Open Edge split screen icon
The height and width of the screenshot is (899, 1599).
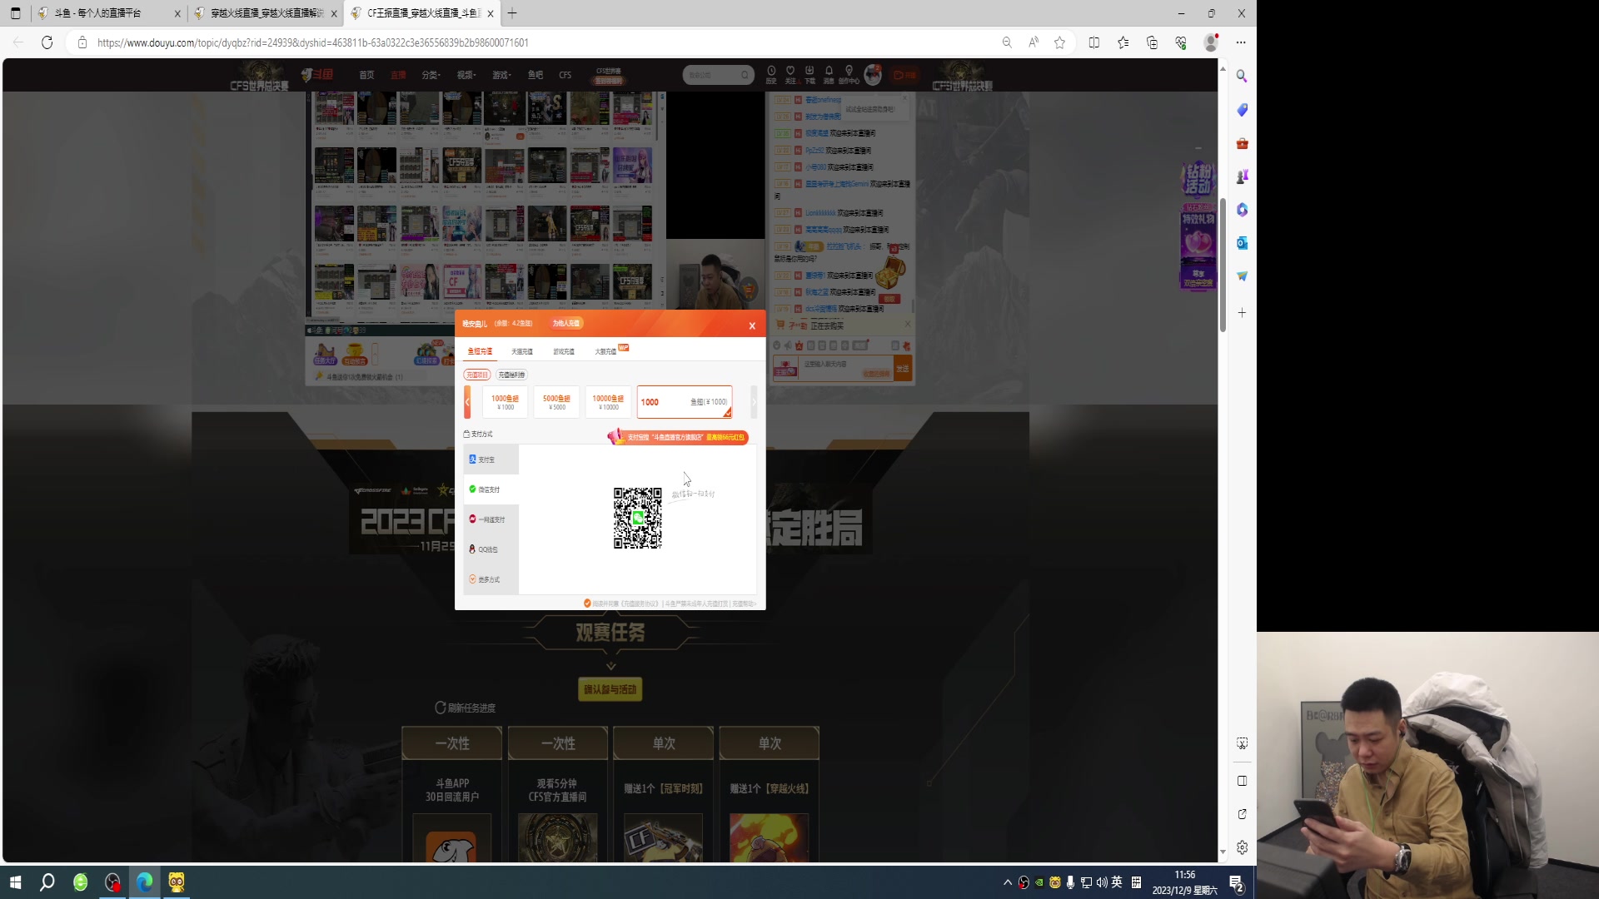pos(1094,42)
